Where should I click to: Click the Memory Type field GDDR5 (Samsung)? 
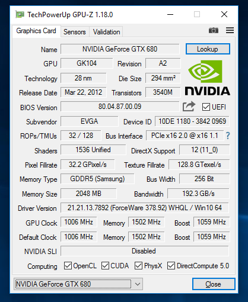(97, 179)
